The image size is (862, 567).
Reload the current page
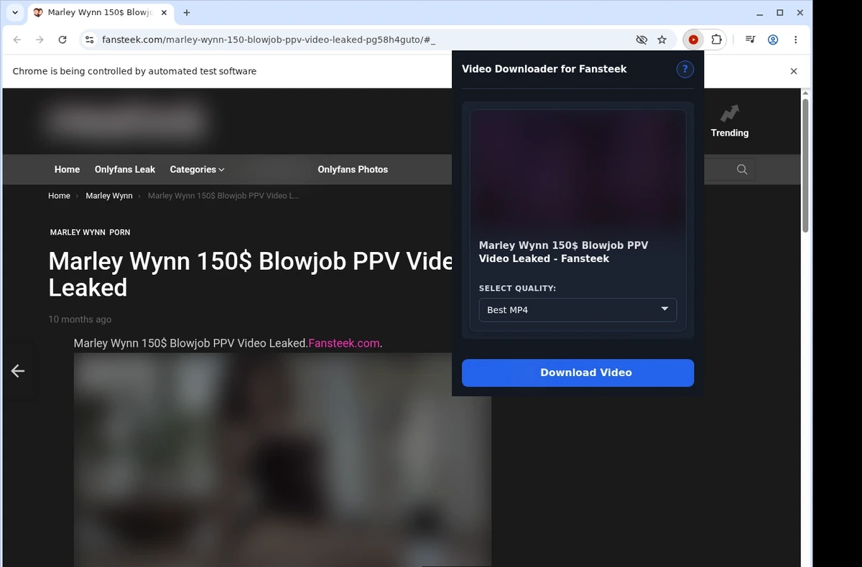click(x=62, y=40)
